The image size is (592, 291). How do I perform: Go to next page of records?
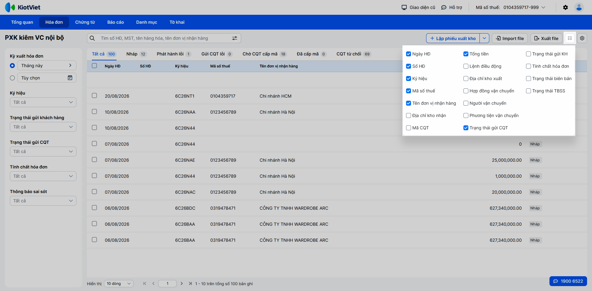click(182, 284)
